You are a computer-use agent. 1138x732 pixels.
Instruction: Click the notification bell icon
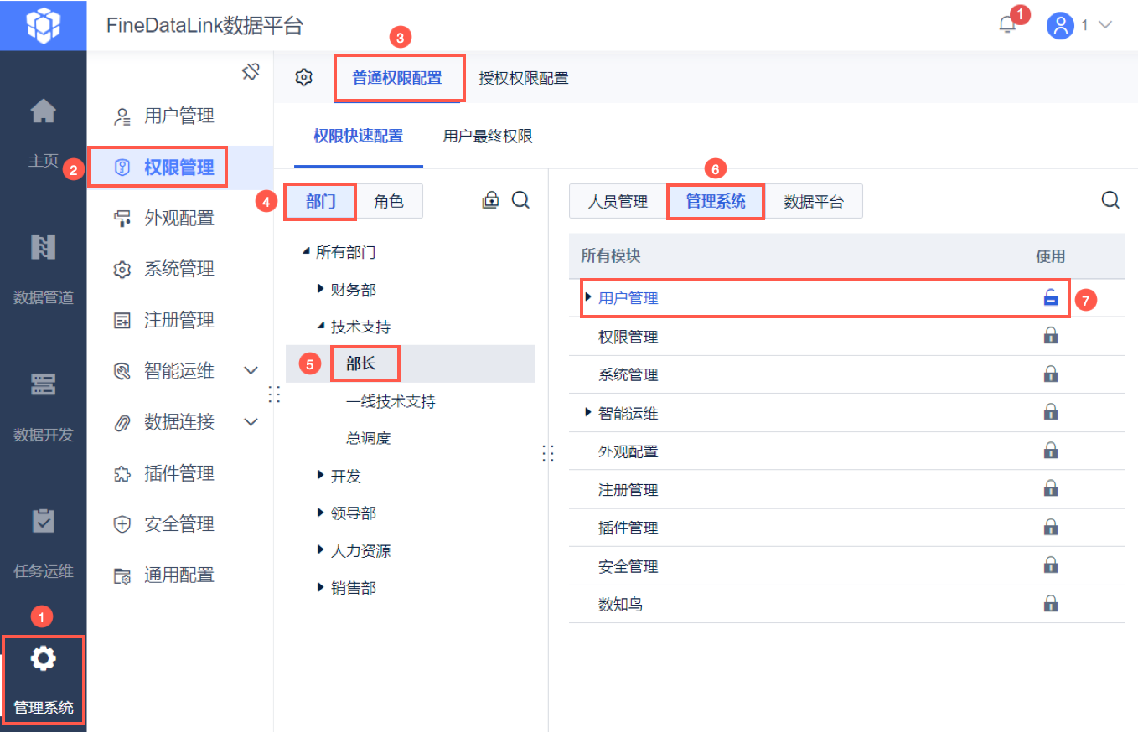[1007, 25]
